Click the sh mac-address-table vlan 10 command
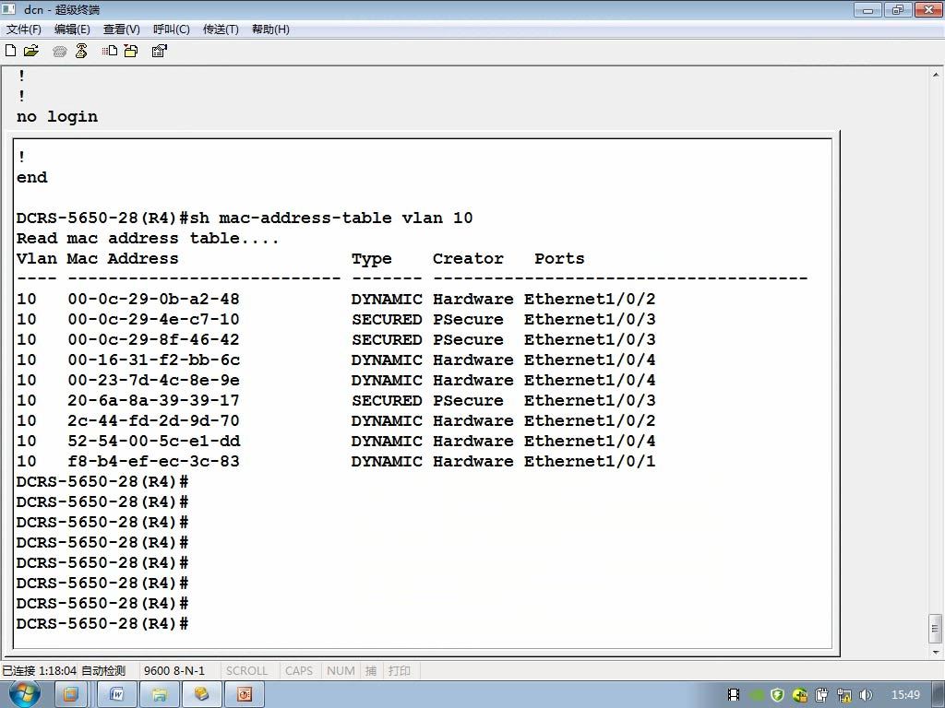 point(331,218)
